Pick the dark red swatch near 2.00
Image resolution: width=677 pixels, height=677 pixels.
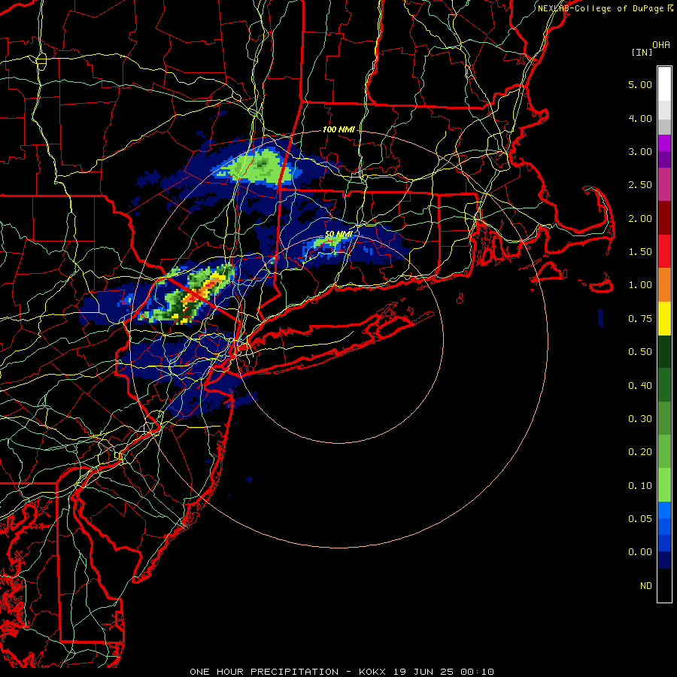(x=664, y=218)
